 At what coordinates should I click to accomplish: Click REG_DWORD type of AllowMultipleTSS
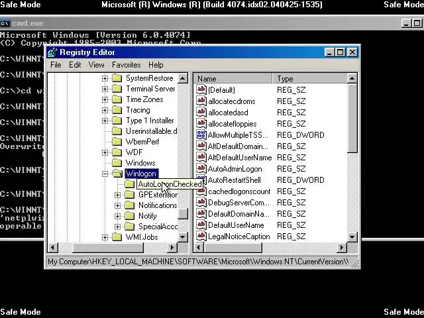300,135
